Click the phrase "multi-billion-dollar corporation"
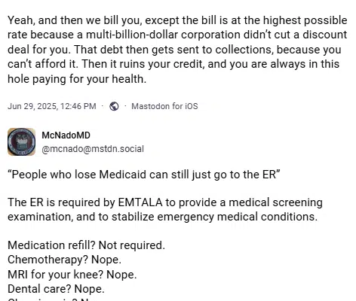The image size is (356, 301). (163, 35)
